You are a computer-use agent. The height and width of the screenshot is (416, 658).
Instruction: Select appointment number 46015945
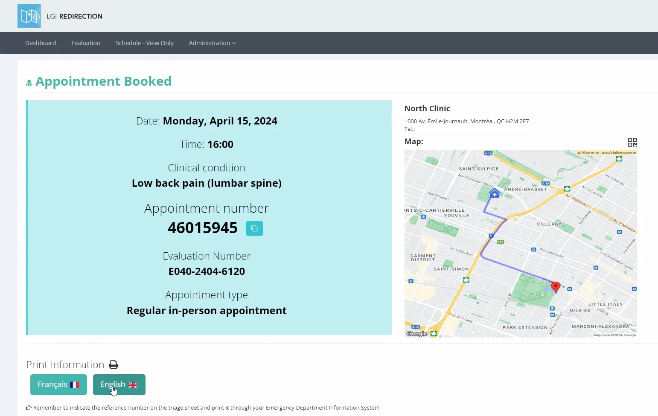click(203, 228)
